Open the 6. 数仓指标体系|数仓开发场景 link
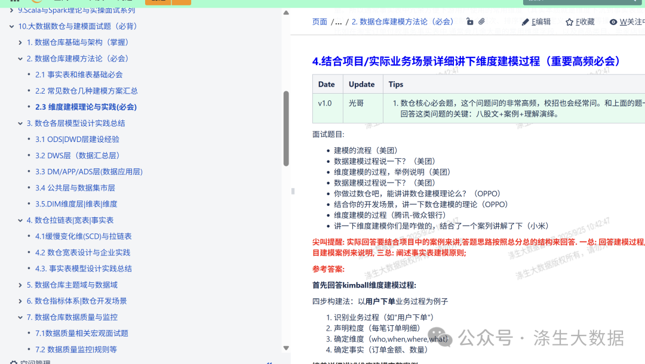This screenshot has width=645, height=364. (77, 301)
